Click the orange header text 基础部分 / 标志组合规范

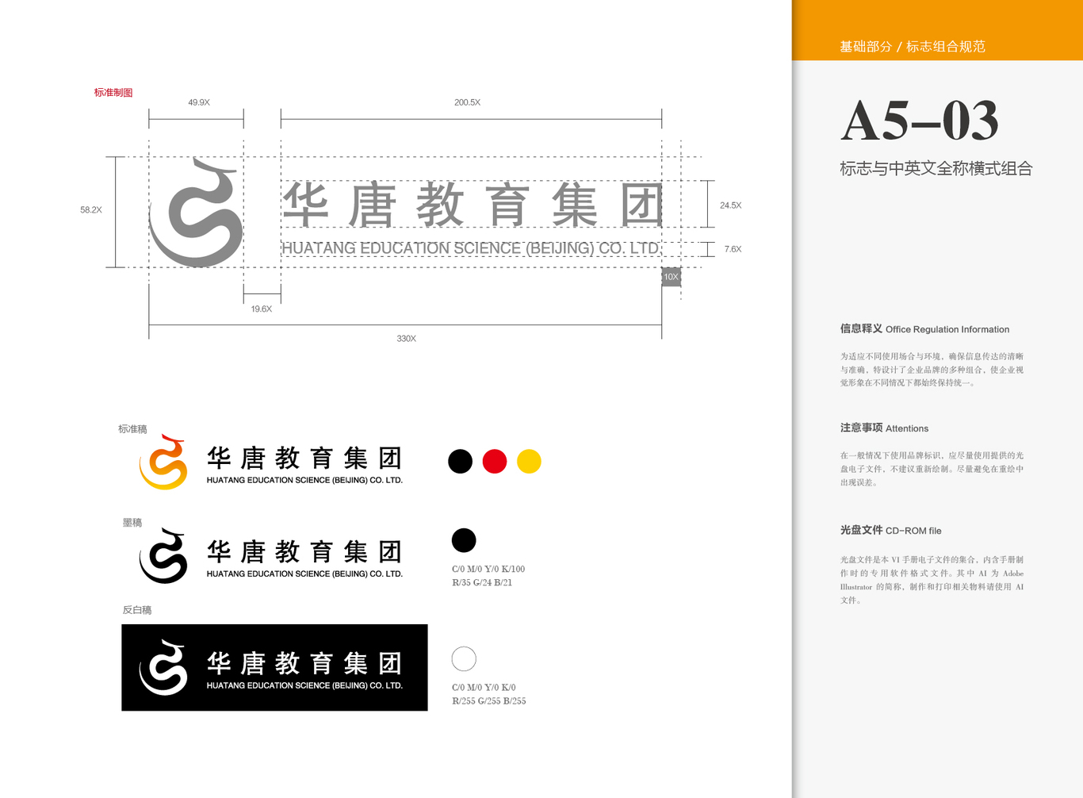point(913,46)
